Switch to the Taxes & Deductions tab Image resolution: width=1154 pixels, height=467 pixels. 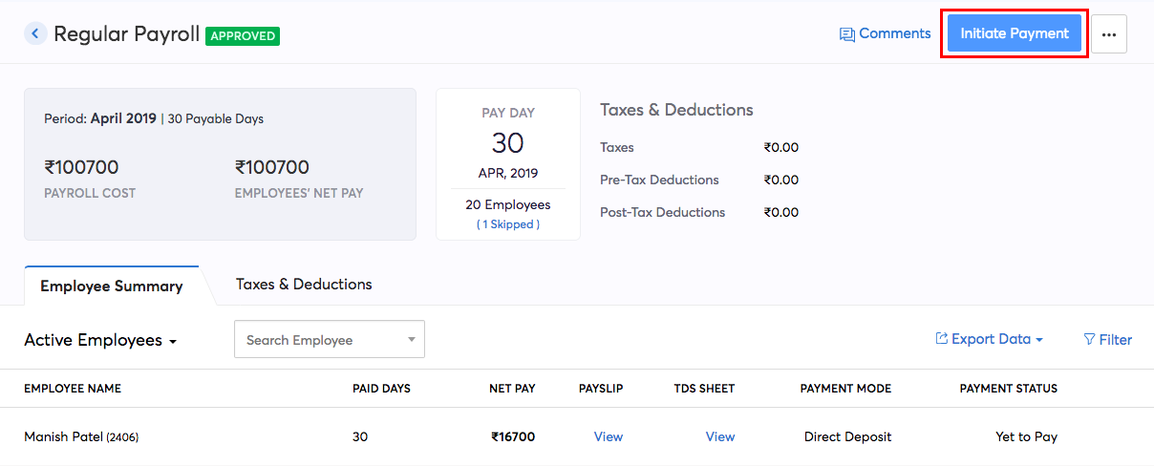click(x=304, y=285)
